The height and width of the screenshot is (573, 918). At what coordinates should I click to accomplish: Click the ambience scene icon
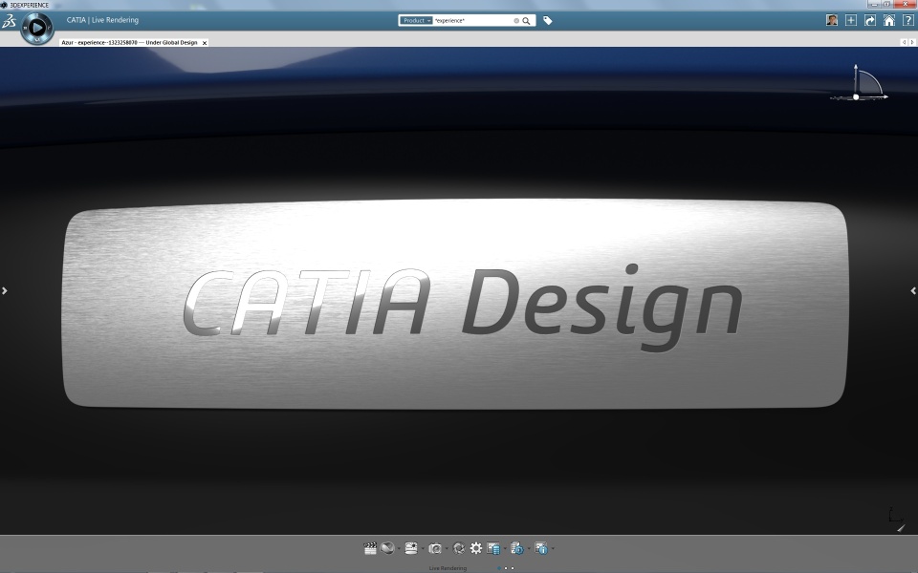point(411,548)
